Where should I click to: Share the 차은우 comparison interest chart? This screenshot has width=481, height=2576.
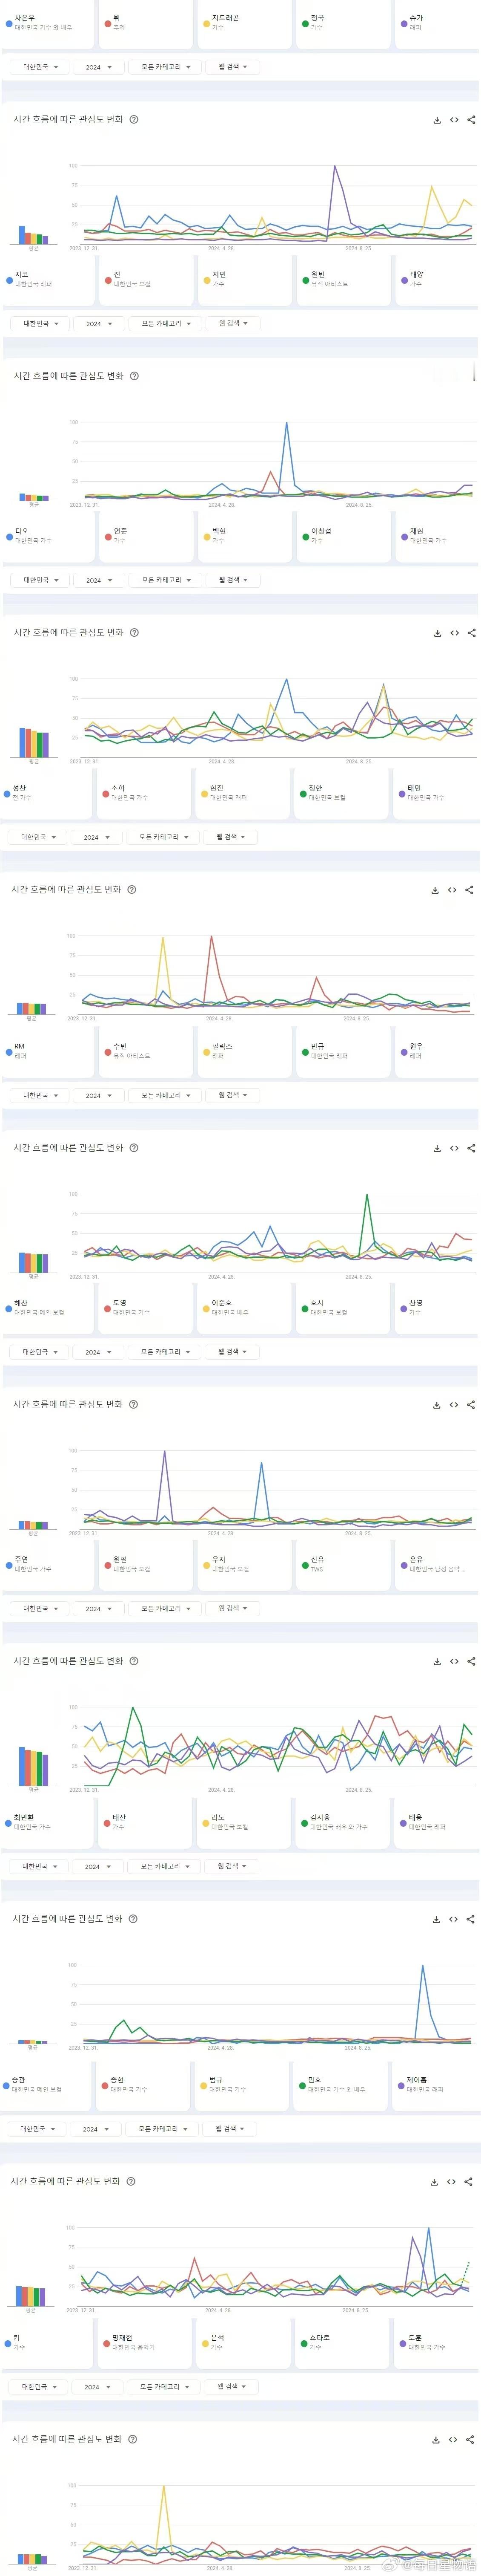click(x=472, y=120)
